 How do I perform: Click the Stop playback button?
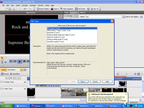click(x=24, y=61)
